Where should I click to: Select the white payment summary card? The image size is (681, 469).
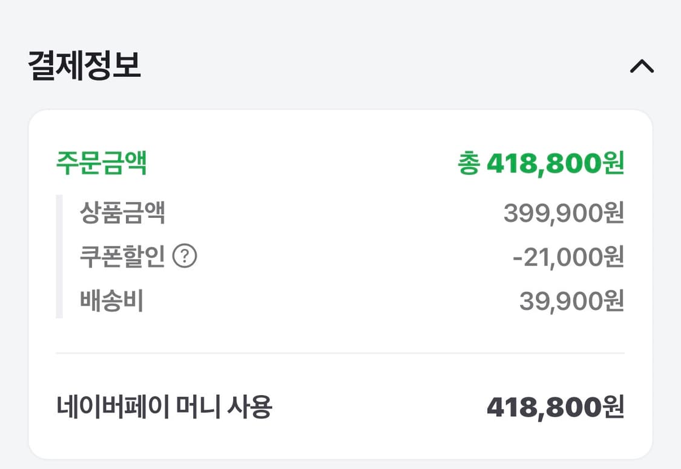pyautogui.click(x=340, y=278)
